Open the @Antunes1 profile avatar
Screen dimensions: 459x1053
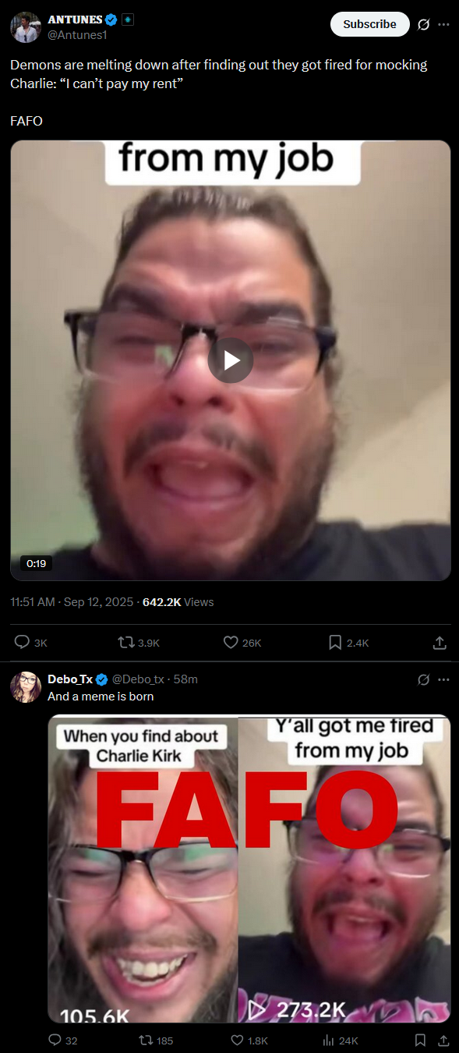point(25,27)
